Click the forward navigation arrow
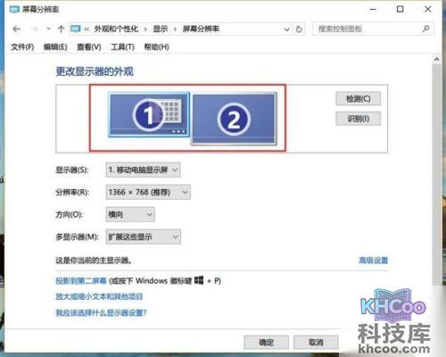Viewport: 446px width, 357px height. pos(34,29)
